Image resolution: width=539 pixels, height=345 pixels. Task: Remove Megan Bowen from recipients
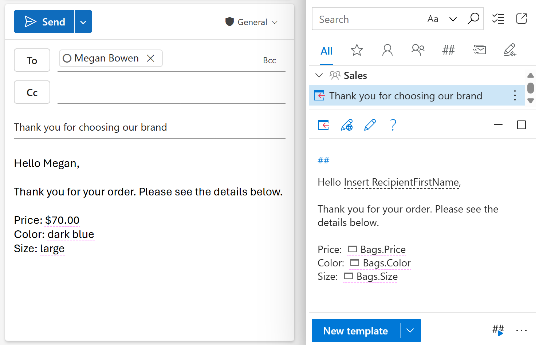pyautogui.click(x=151, y=58)
